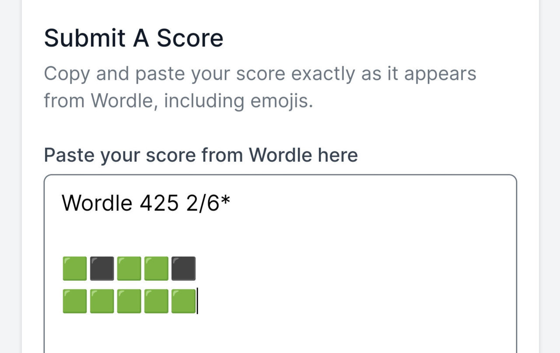Click the 'Copy and paste your score' instructions
560x353 pixels.
[x=260, y=87]
